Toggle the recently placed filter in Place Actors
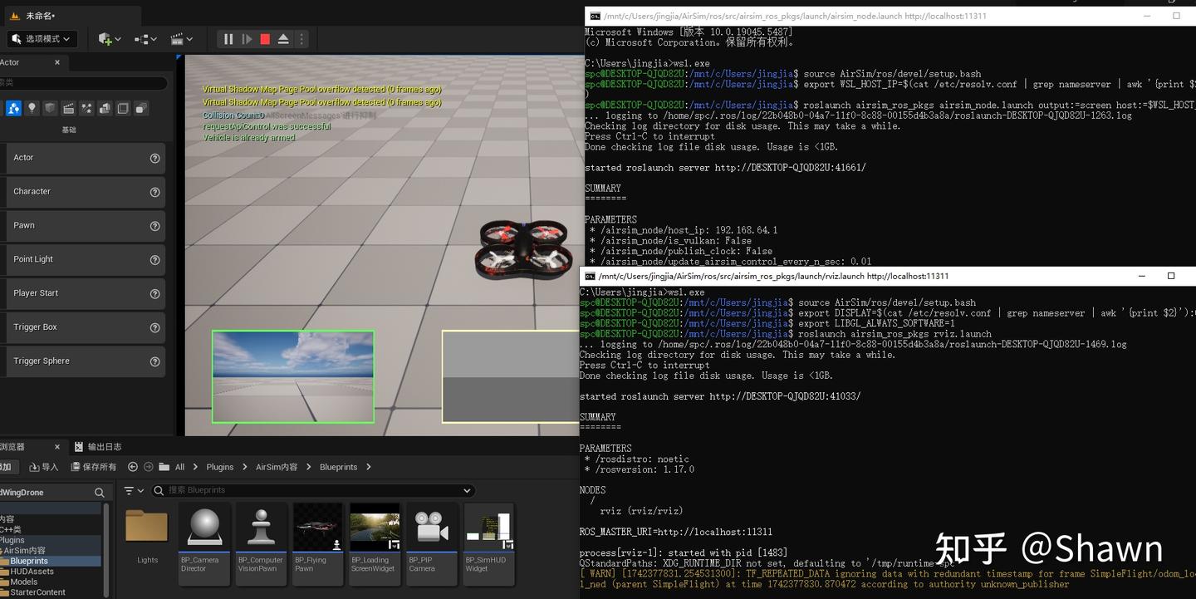 click(13, 108)
